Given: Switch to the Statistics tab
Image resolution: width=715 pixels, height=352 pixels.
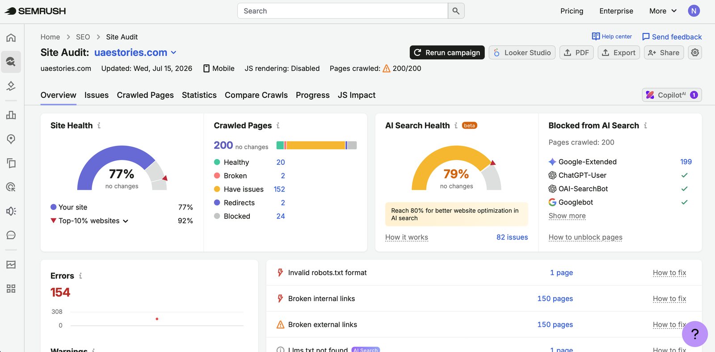Looking at the screenshot, I should click(199, 95).
